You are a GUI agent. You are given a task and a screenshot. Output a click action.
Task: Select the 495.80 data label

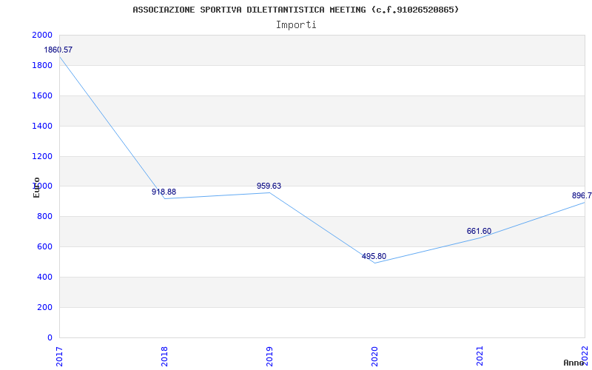[374, 256]
